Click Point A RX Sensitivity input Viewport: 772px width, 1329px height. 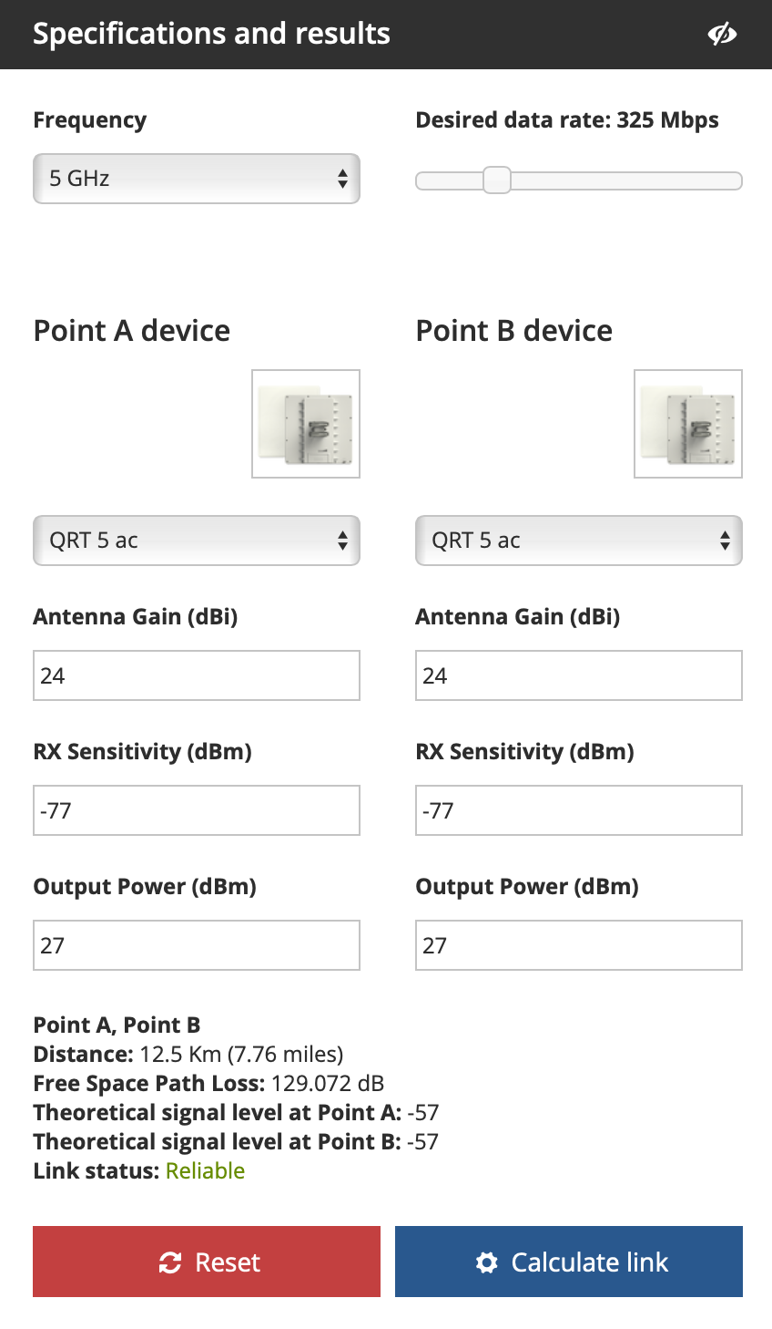click(x=197, y=810)
